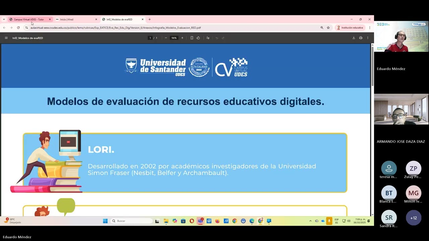Viewport: 429px width, 241px height.
Task: Open the PDF sidebar menu (hamburger icon)
Action: (x=6, y=38)
